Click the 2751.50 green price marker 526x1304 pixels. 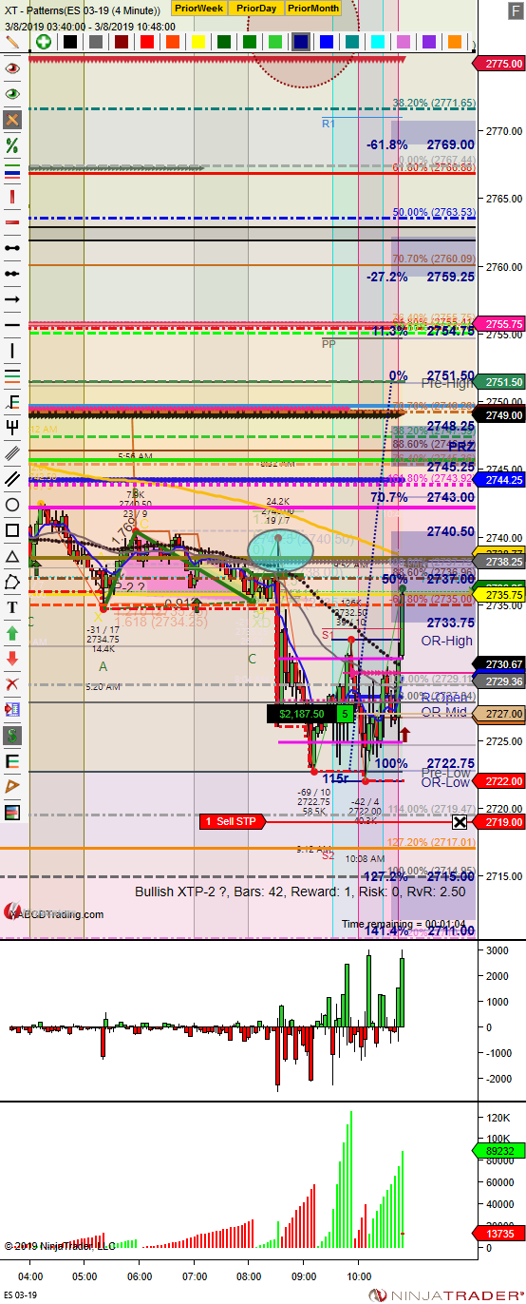(x=500, y=382)
